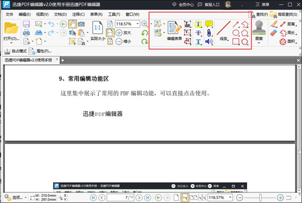Viewport: 302px width, 203px height.
Task: Click the status bar zoom slider handle
Action: [260, 198]
